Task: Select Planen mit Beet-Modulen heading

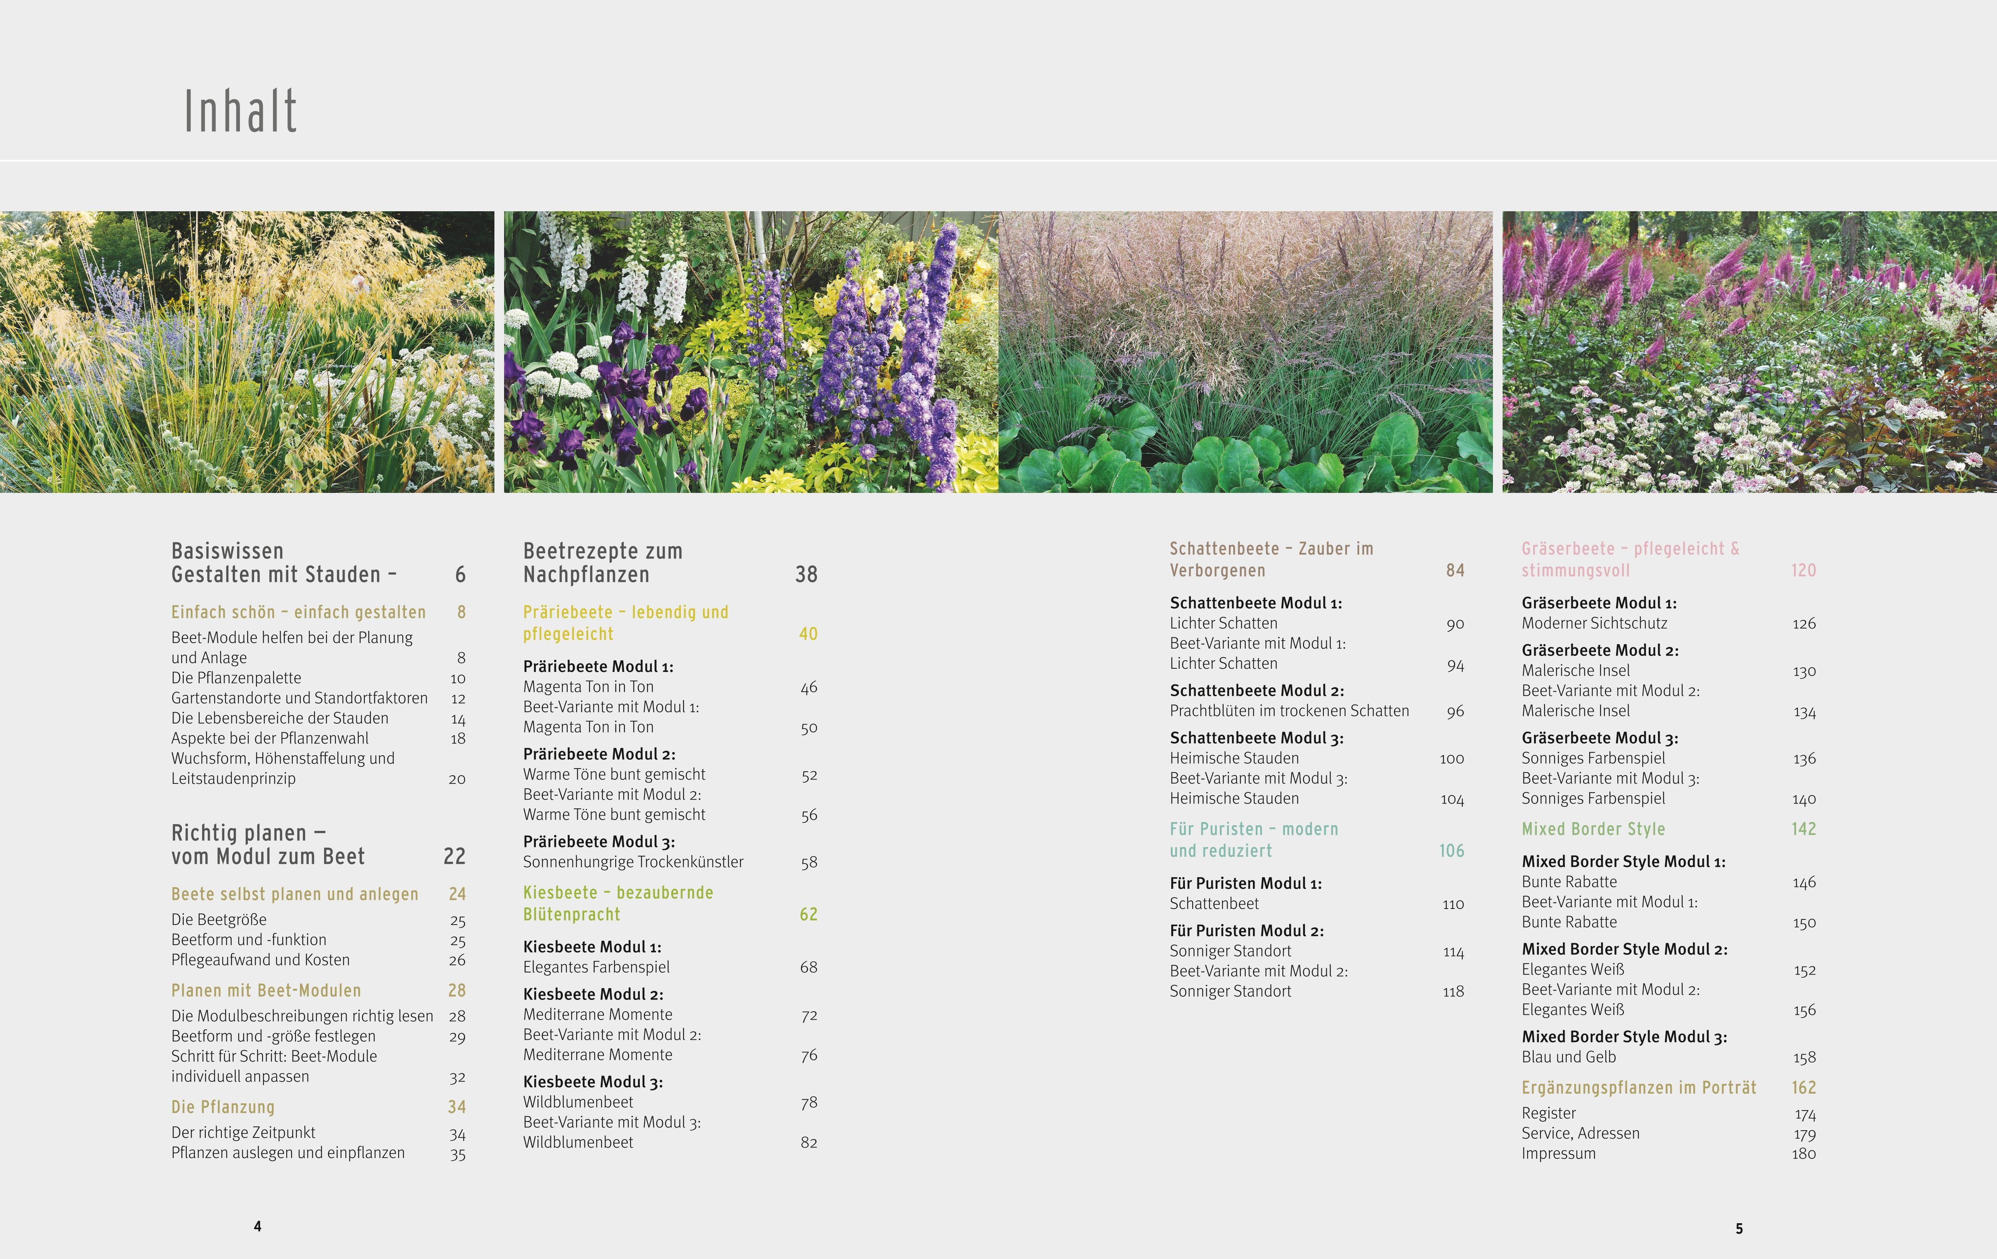Action: [x=266, y=991]
